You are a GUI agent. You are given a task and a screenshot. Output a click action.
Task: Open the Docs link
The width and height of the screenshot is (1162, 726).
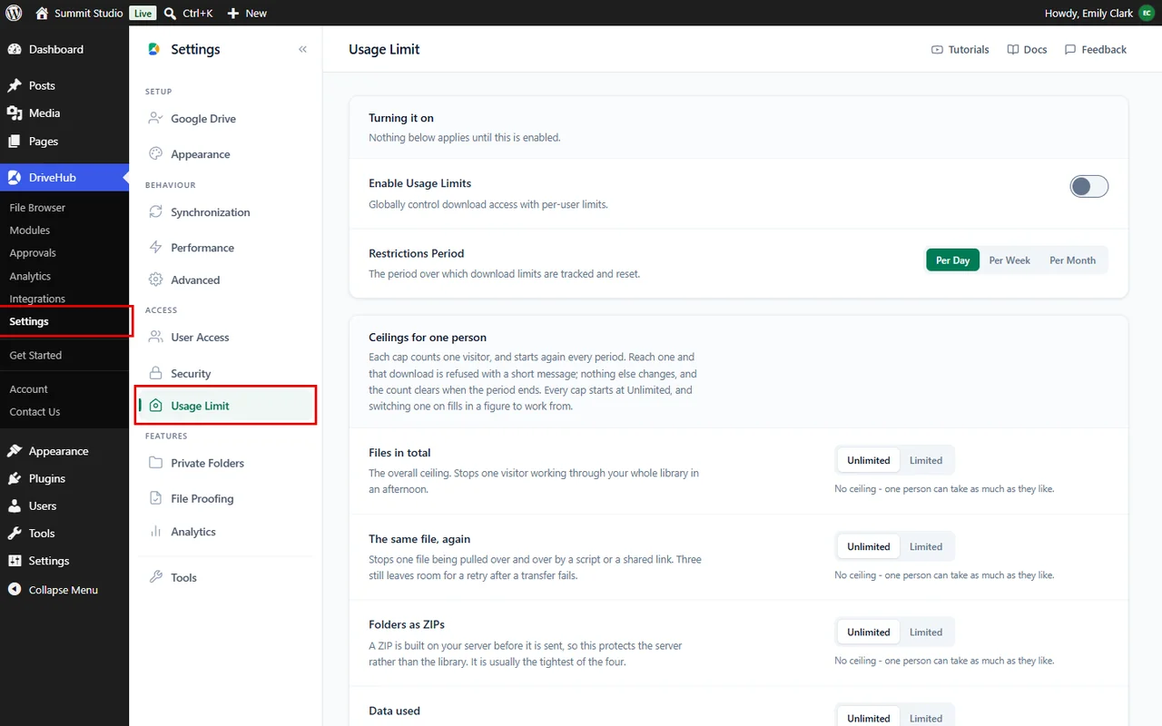1027,50
